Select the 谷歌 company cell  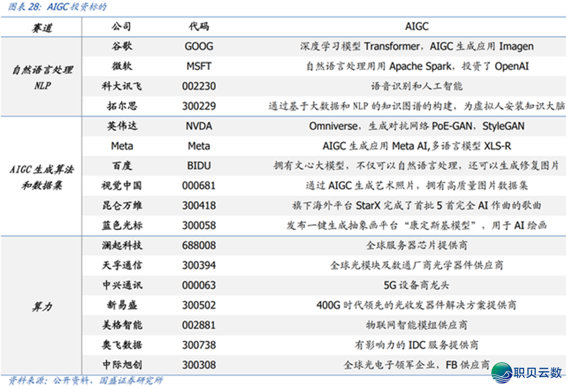click(x=121, y=46)
